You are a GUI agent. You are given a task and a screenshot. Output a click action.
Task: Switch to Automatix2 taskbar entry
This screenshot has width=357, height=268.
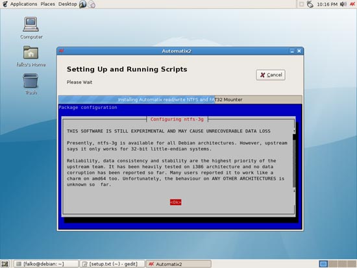[x=178, y=264]
